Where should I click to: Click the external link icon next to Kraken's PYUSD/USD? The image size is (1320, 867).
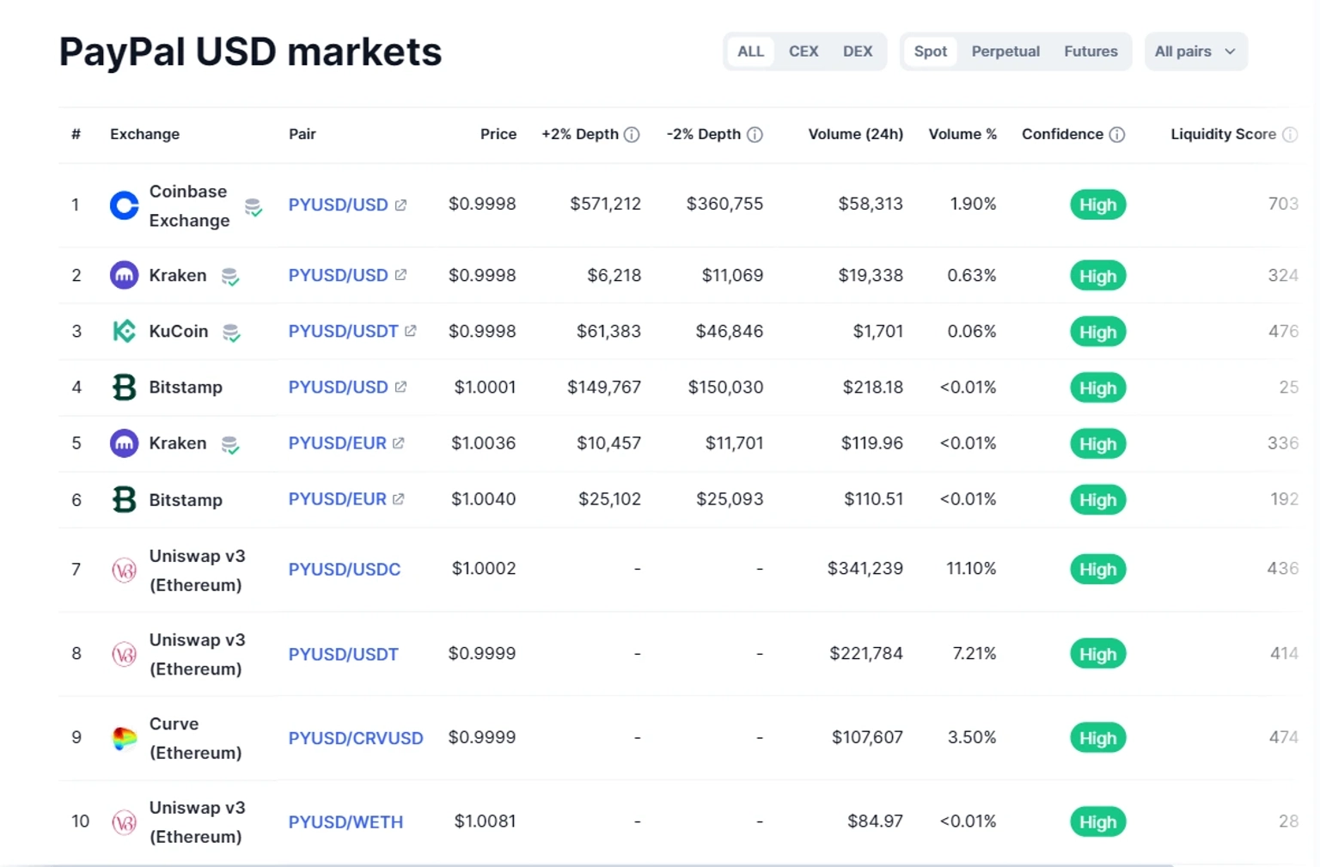tap(400, 275)
